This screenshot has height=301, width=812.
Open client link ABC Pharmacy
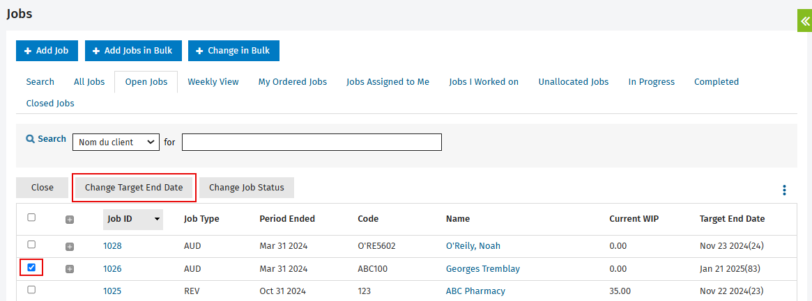click(475, 291)
